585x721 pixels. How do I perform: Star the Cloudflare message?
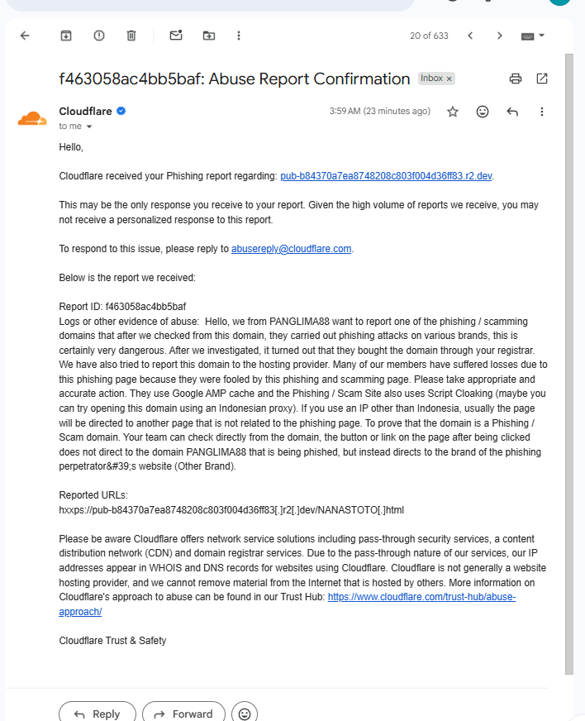coord(453,112)
